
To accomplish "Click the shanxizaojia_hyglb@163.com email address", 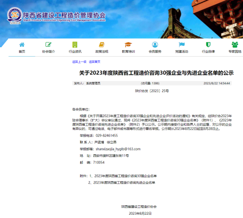I will point(118,149).
